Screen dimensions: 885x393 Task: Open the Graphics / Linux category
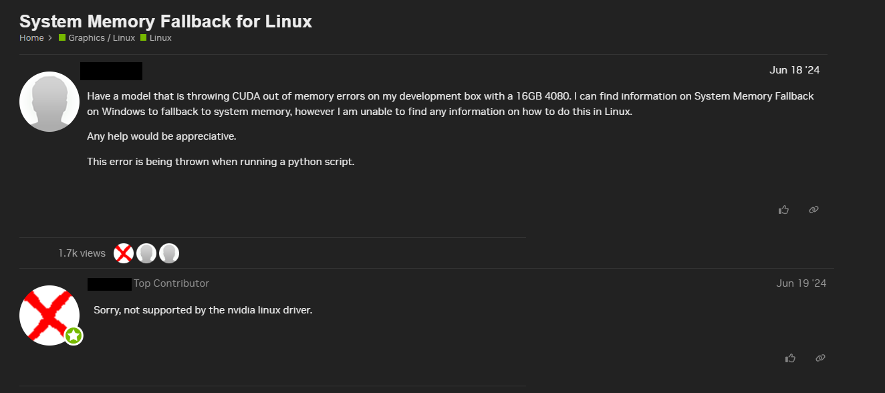101,38
